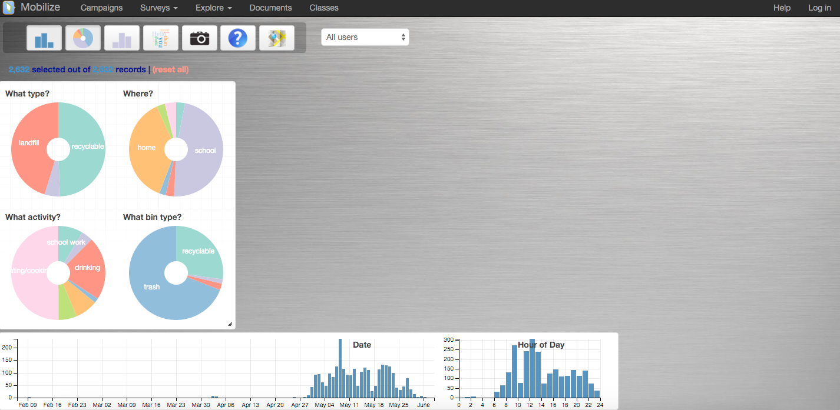Click the faded purple histogram icon
The height and width of the screenshot is (410, 840).
tap(122, 38)
